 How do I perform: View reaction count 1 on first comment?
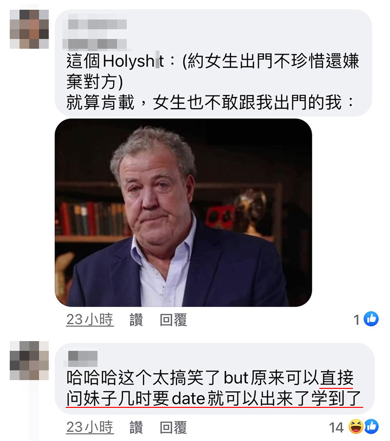click(356, 320)
